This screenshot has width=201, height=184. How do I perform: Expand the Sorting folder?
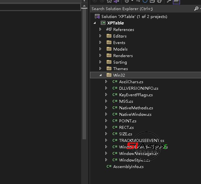(x=100, y=62)
